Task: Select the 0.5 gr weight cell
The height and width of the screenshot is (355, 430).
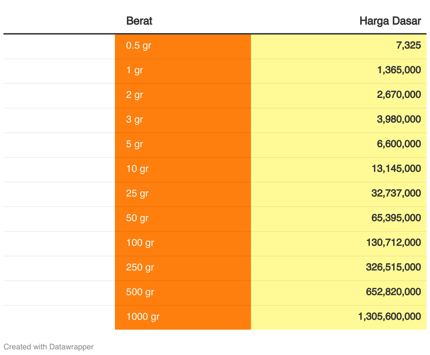Action: click(139, 45)
